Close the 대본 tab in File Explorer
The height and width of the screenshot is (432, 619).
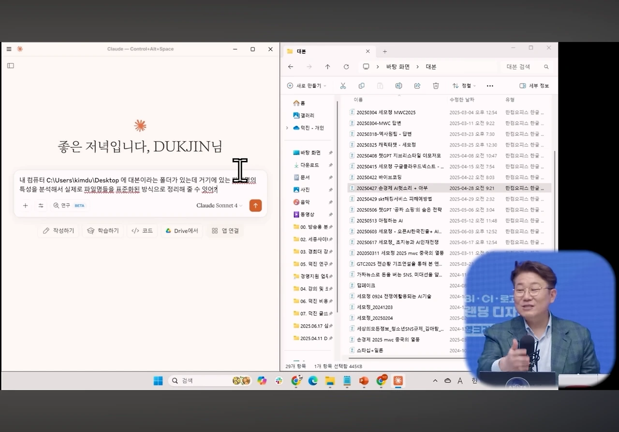pos(368,51)
